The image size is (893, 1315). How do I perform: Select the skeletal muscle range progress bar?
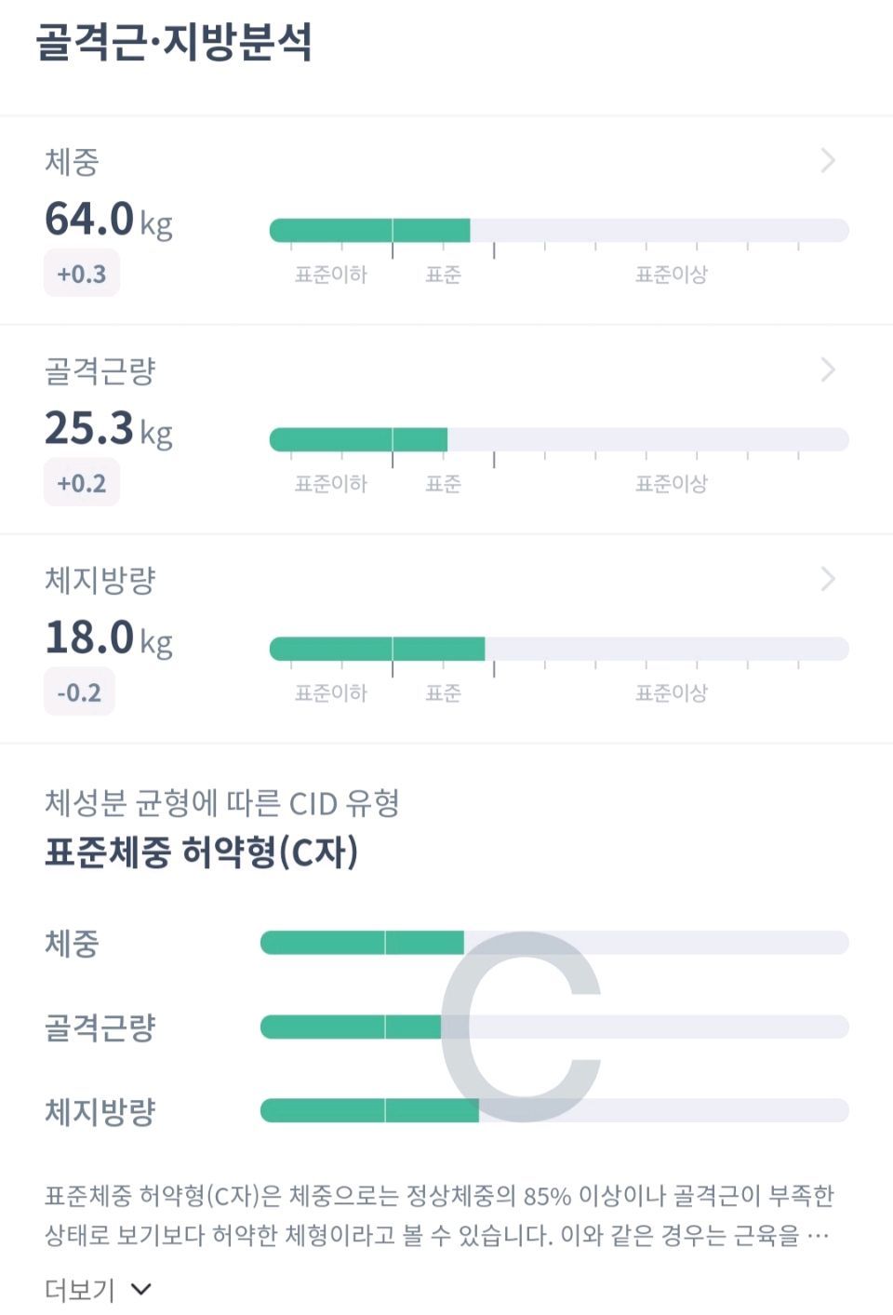tap(559, 439)
